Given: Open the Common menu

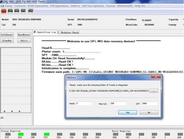Looking at the screenshot, I should 20,6.
